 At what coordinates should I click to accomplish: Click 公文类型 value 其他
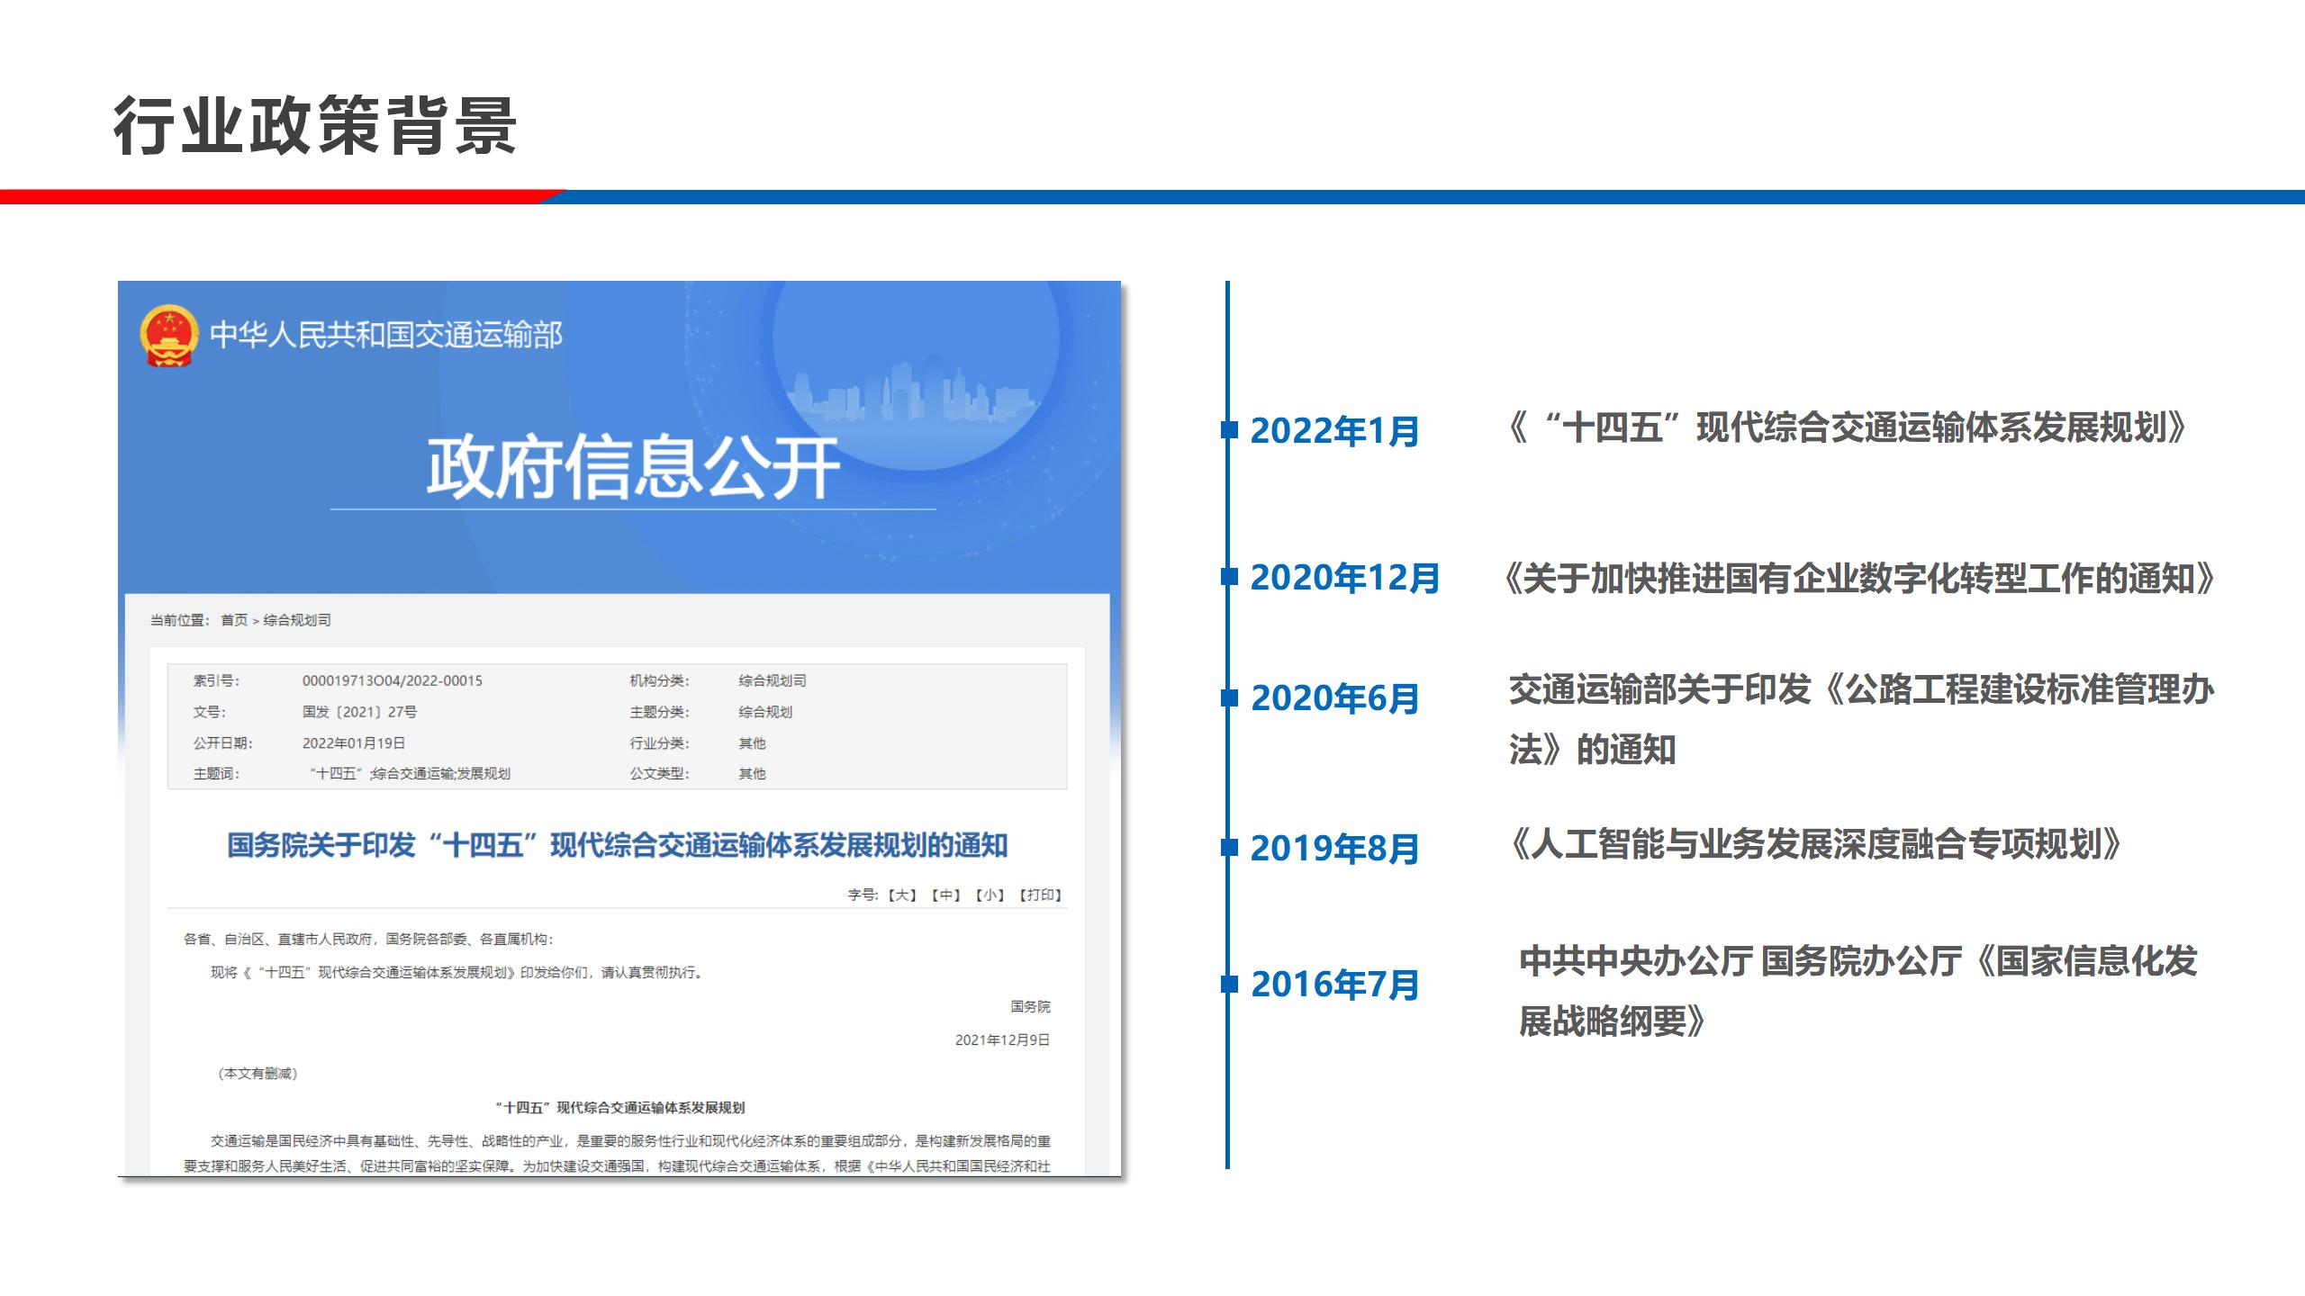752,774
